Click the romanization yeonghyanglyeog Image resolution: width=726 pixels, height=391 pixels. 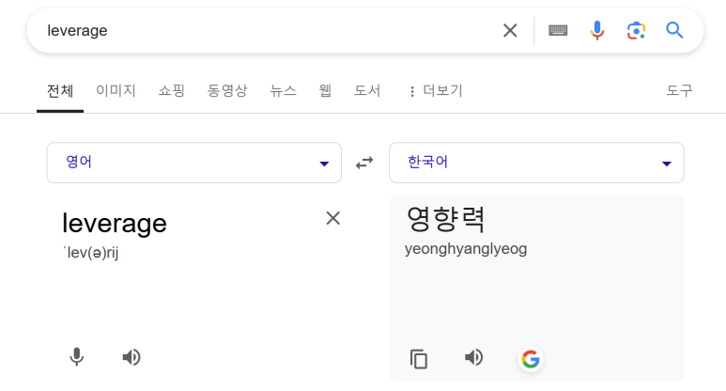click(466, 249)
